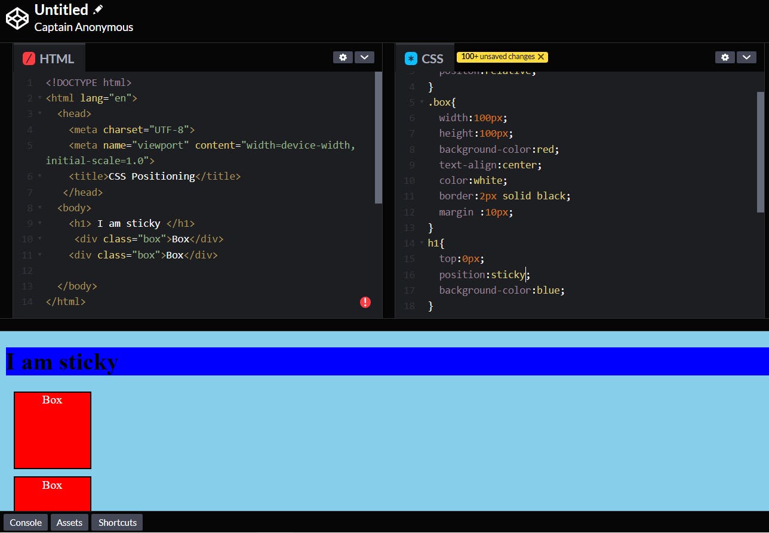
Task: Click the 'background-color:blue' CSS line
Action: pos(502,290)
